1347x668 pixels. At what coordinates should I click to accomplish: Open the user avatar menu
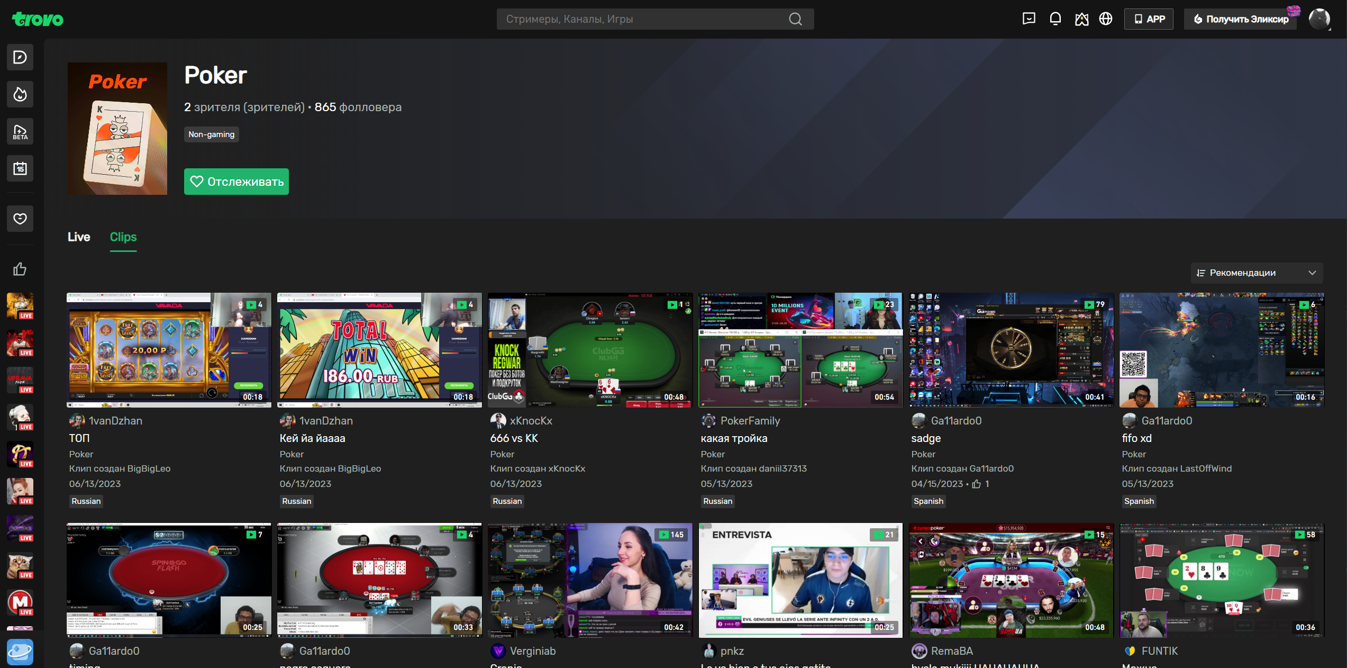[1319, 19]
